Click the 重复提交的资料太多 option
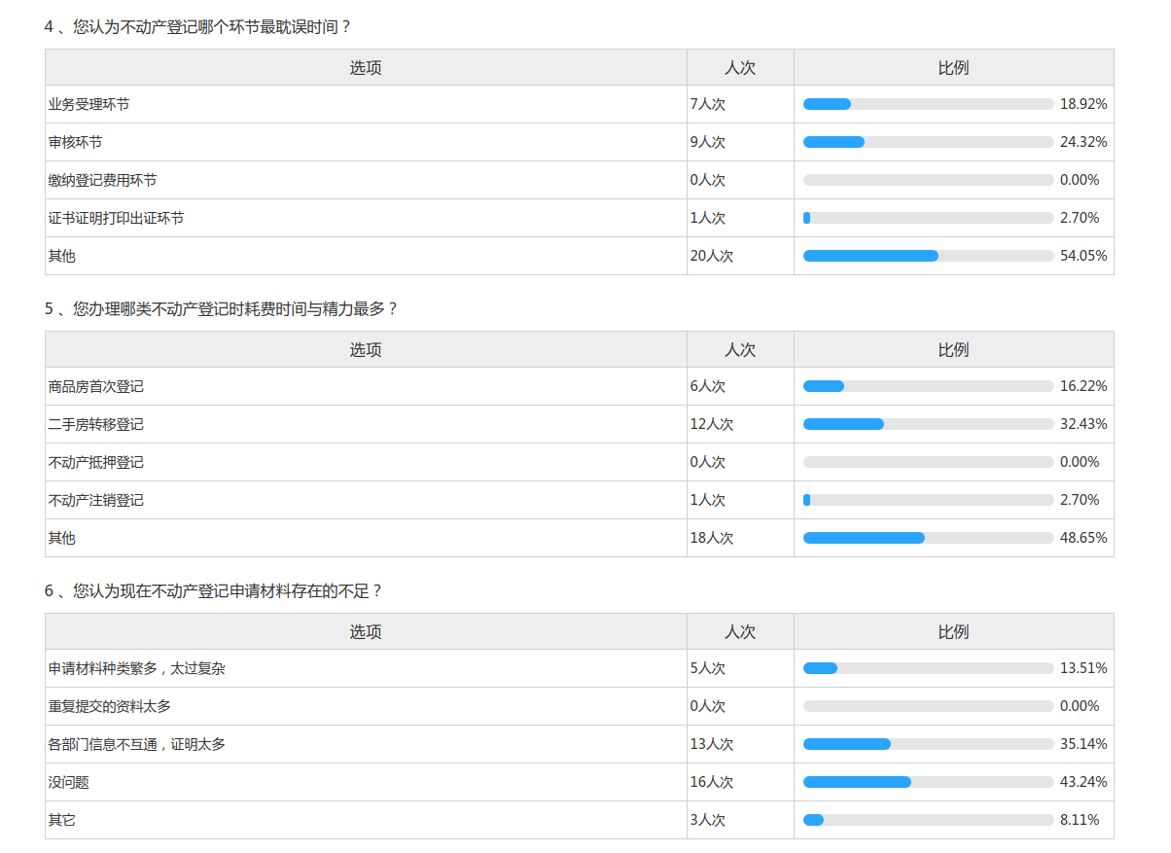Viewport: 1171px width, 853px height. click(x=109, y=706)
